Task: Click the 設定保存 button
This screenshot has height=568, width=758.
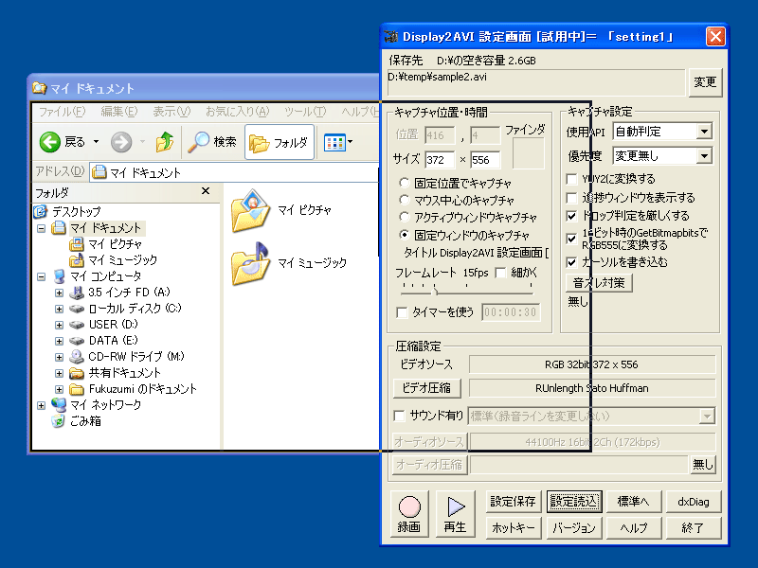Action: [x=513, y=502]
